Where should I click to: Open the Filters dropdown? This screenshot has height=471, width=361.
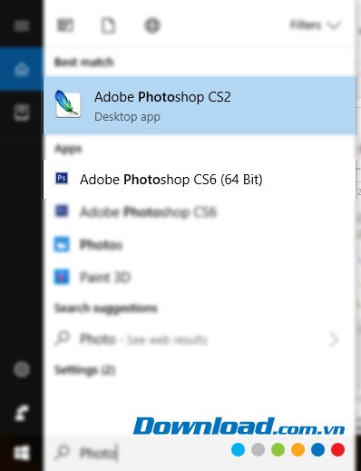tap(316, 25)
